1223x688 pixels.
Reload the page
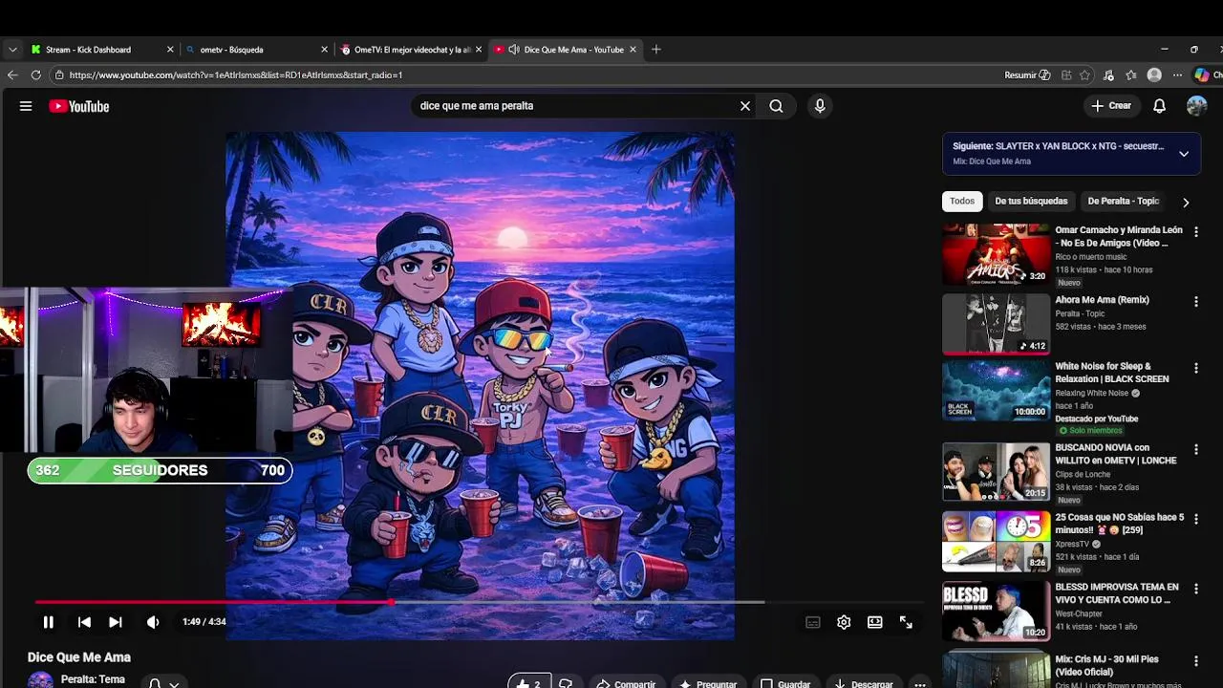click(x=36, y=75)
